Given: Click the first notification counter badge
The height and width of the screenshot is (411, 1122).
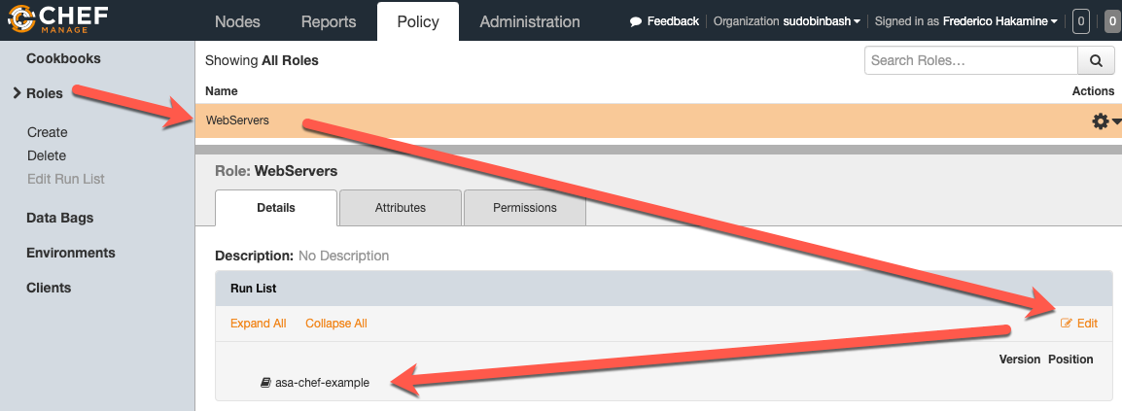Looking at the screenshot, I should (1080, 21).
